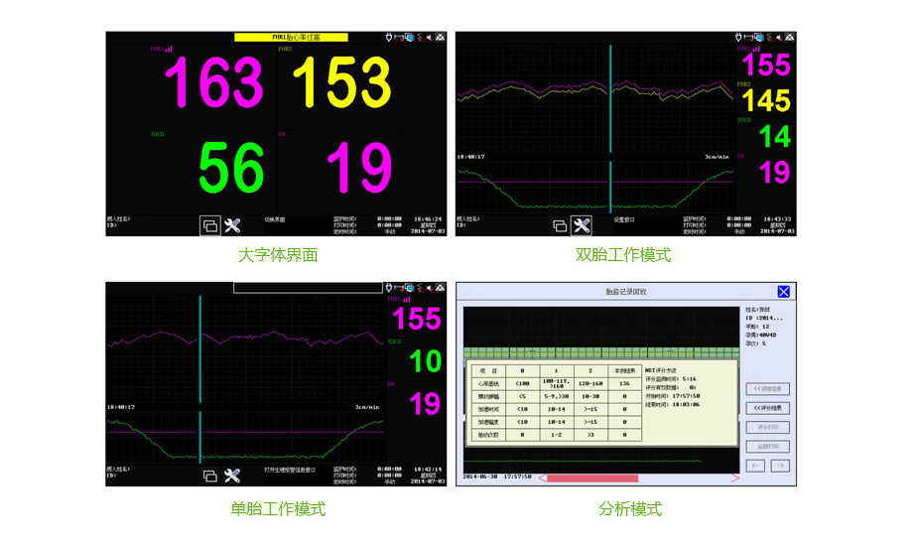Click the 5-9,>30 cell in scoring table
The image size is (918, 546).
point(556,397)
